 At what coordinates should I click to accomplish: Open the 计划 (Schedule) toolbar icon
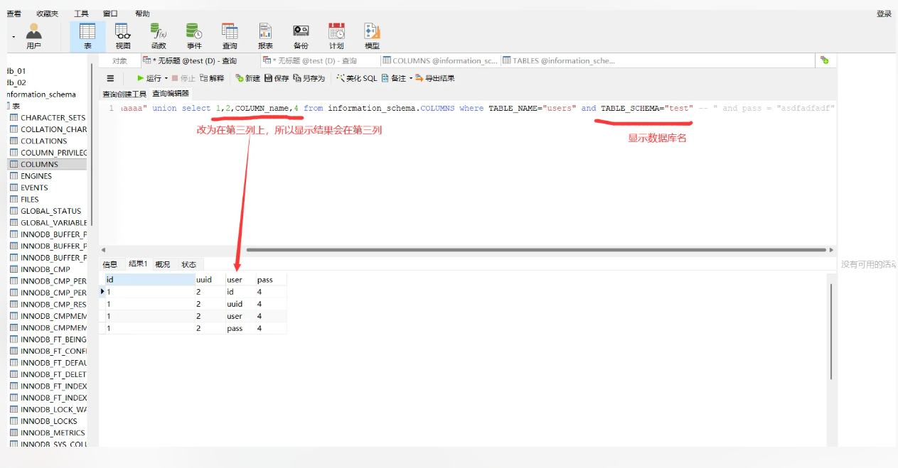[x=336, y=36]
